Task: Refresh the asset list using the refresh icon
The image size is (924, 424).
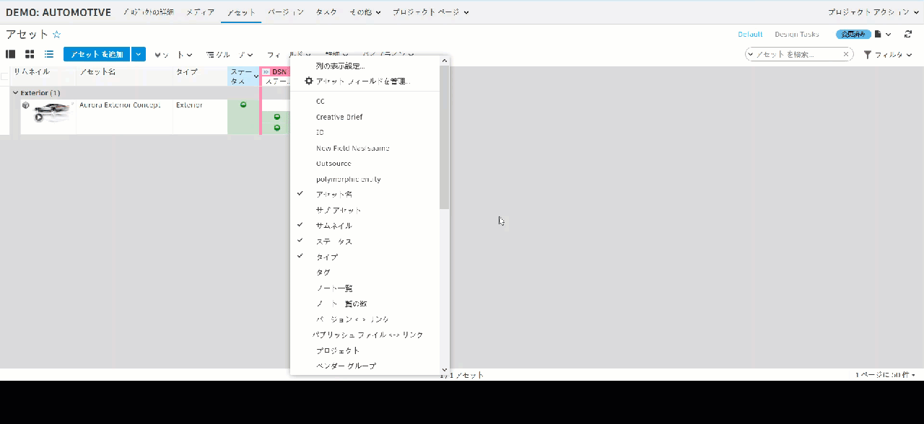Action: pos(907,34)
